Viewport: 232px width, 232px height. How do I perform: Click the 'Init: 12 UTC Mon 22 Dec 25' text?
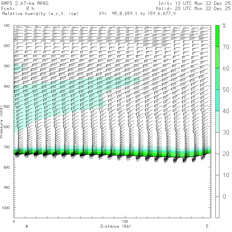coord(194,3)
